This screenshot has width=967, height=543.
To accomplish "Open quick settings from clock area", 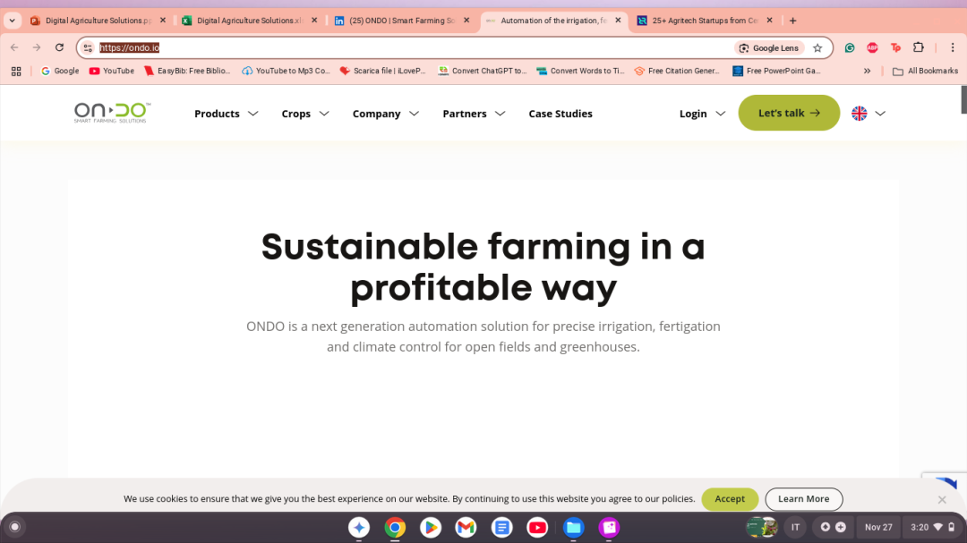I will [932, 527].
